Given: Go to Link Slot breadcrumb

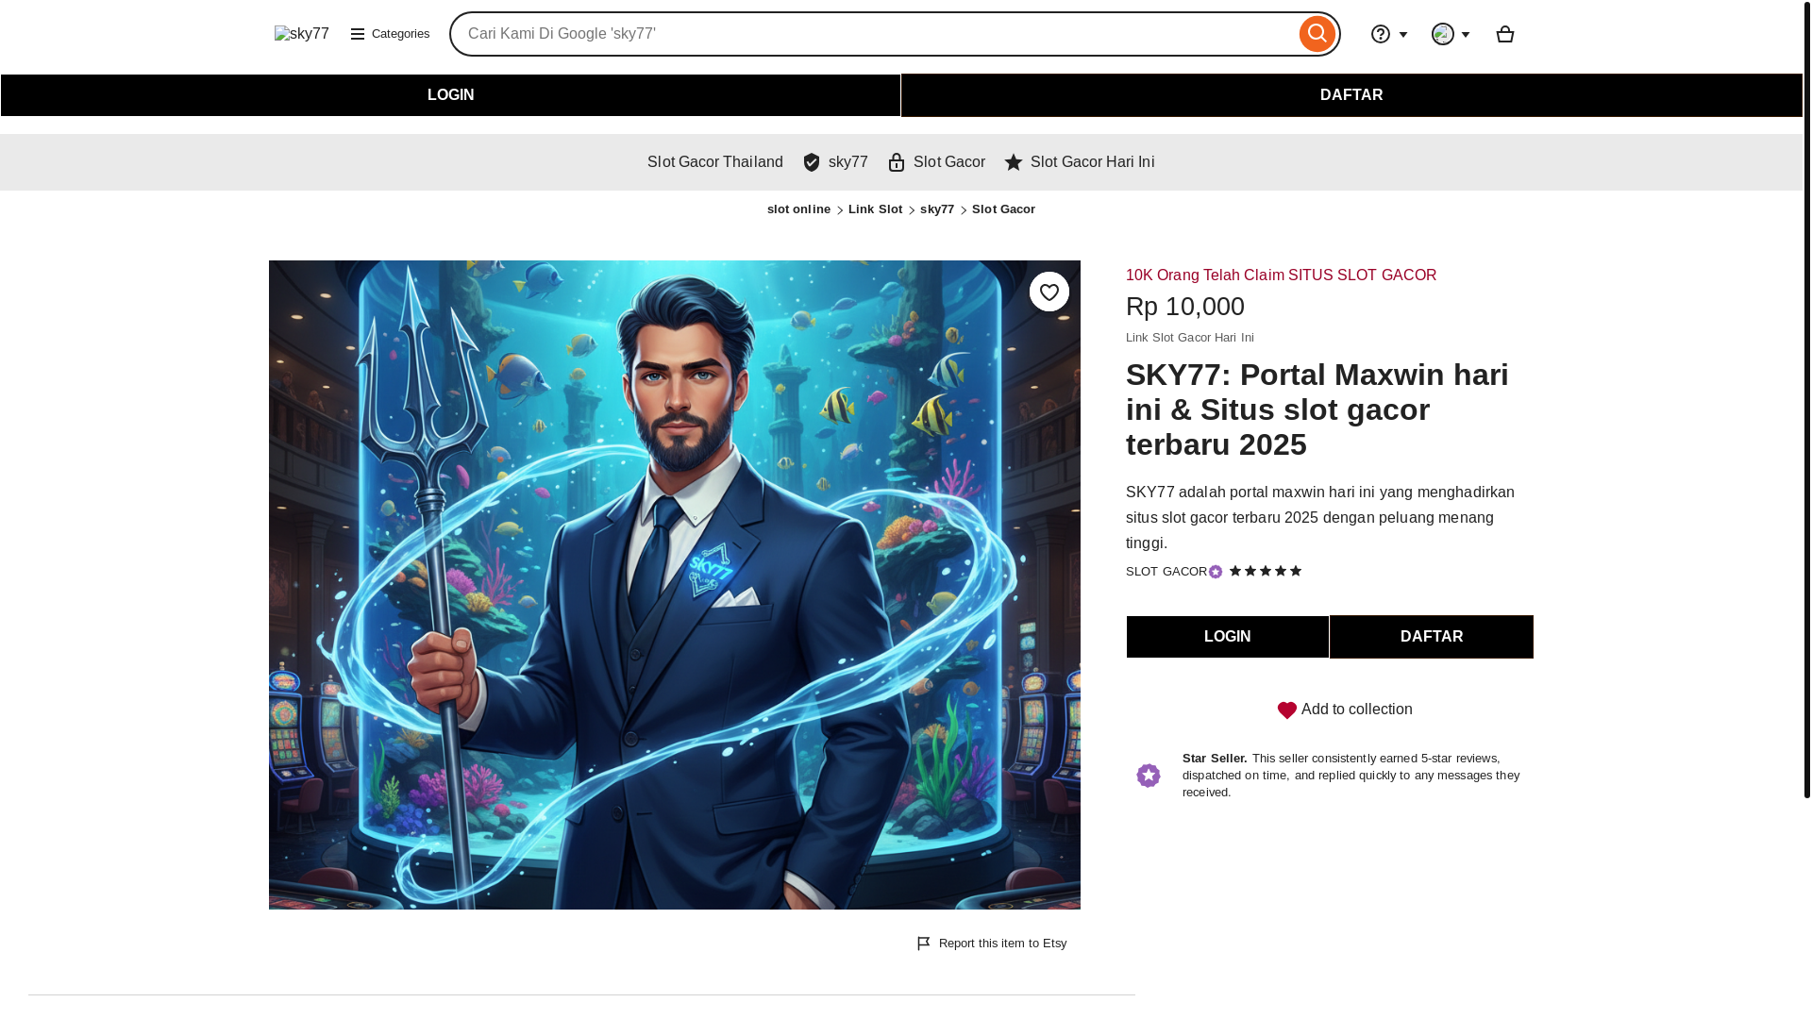Looking at the screenshot, I should click(875, 209).
